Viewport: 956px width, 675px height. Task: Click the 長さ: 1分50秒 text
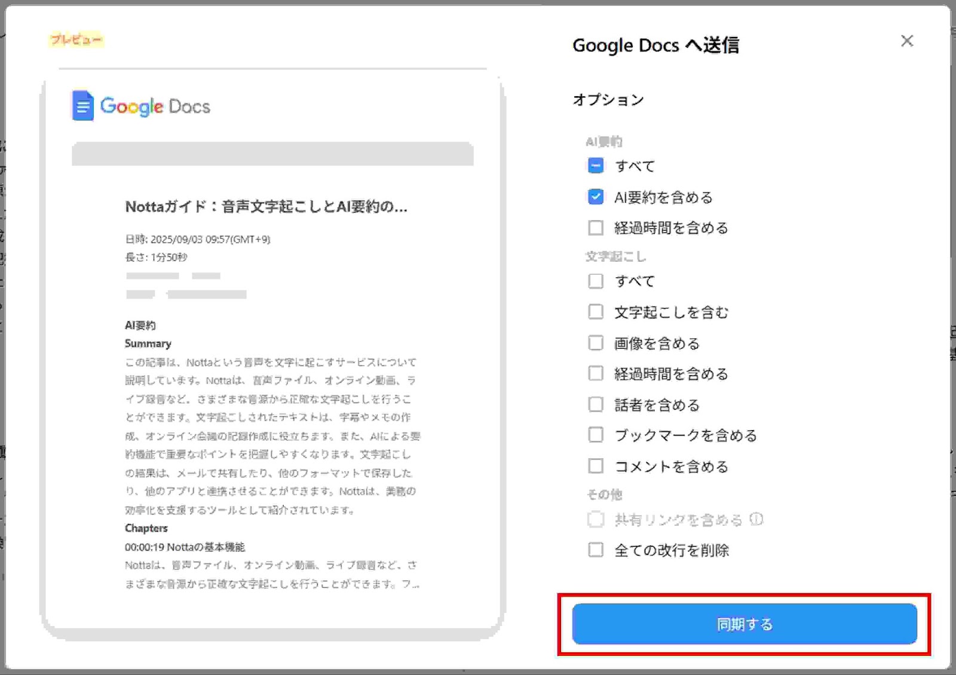coord(156,257)
